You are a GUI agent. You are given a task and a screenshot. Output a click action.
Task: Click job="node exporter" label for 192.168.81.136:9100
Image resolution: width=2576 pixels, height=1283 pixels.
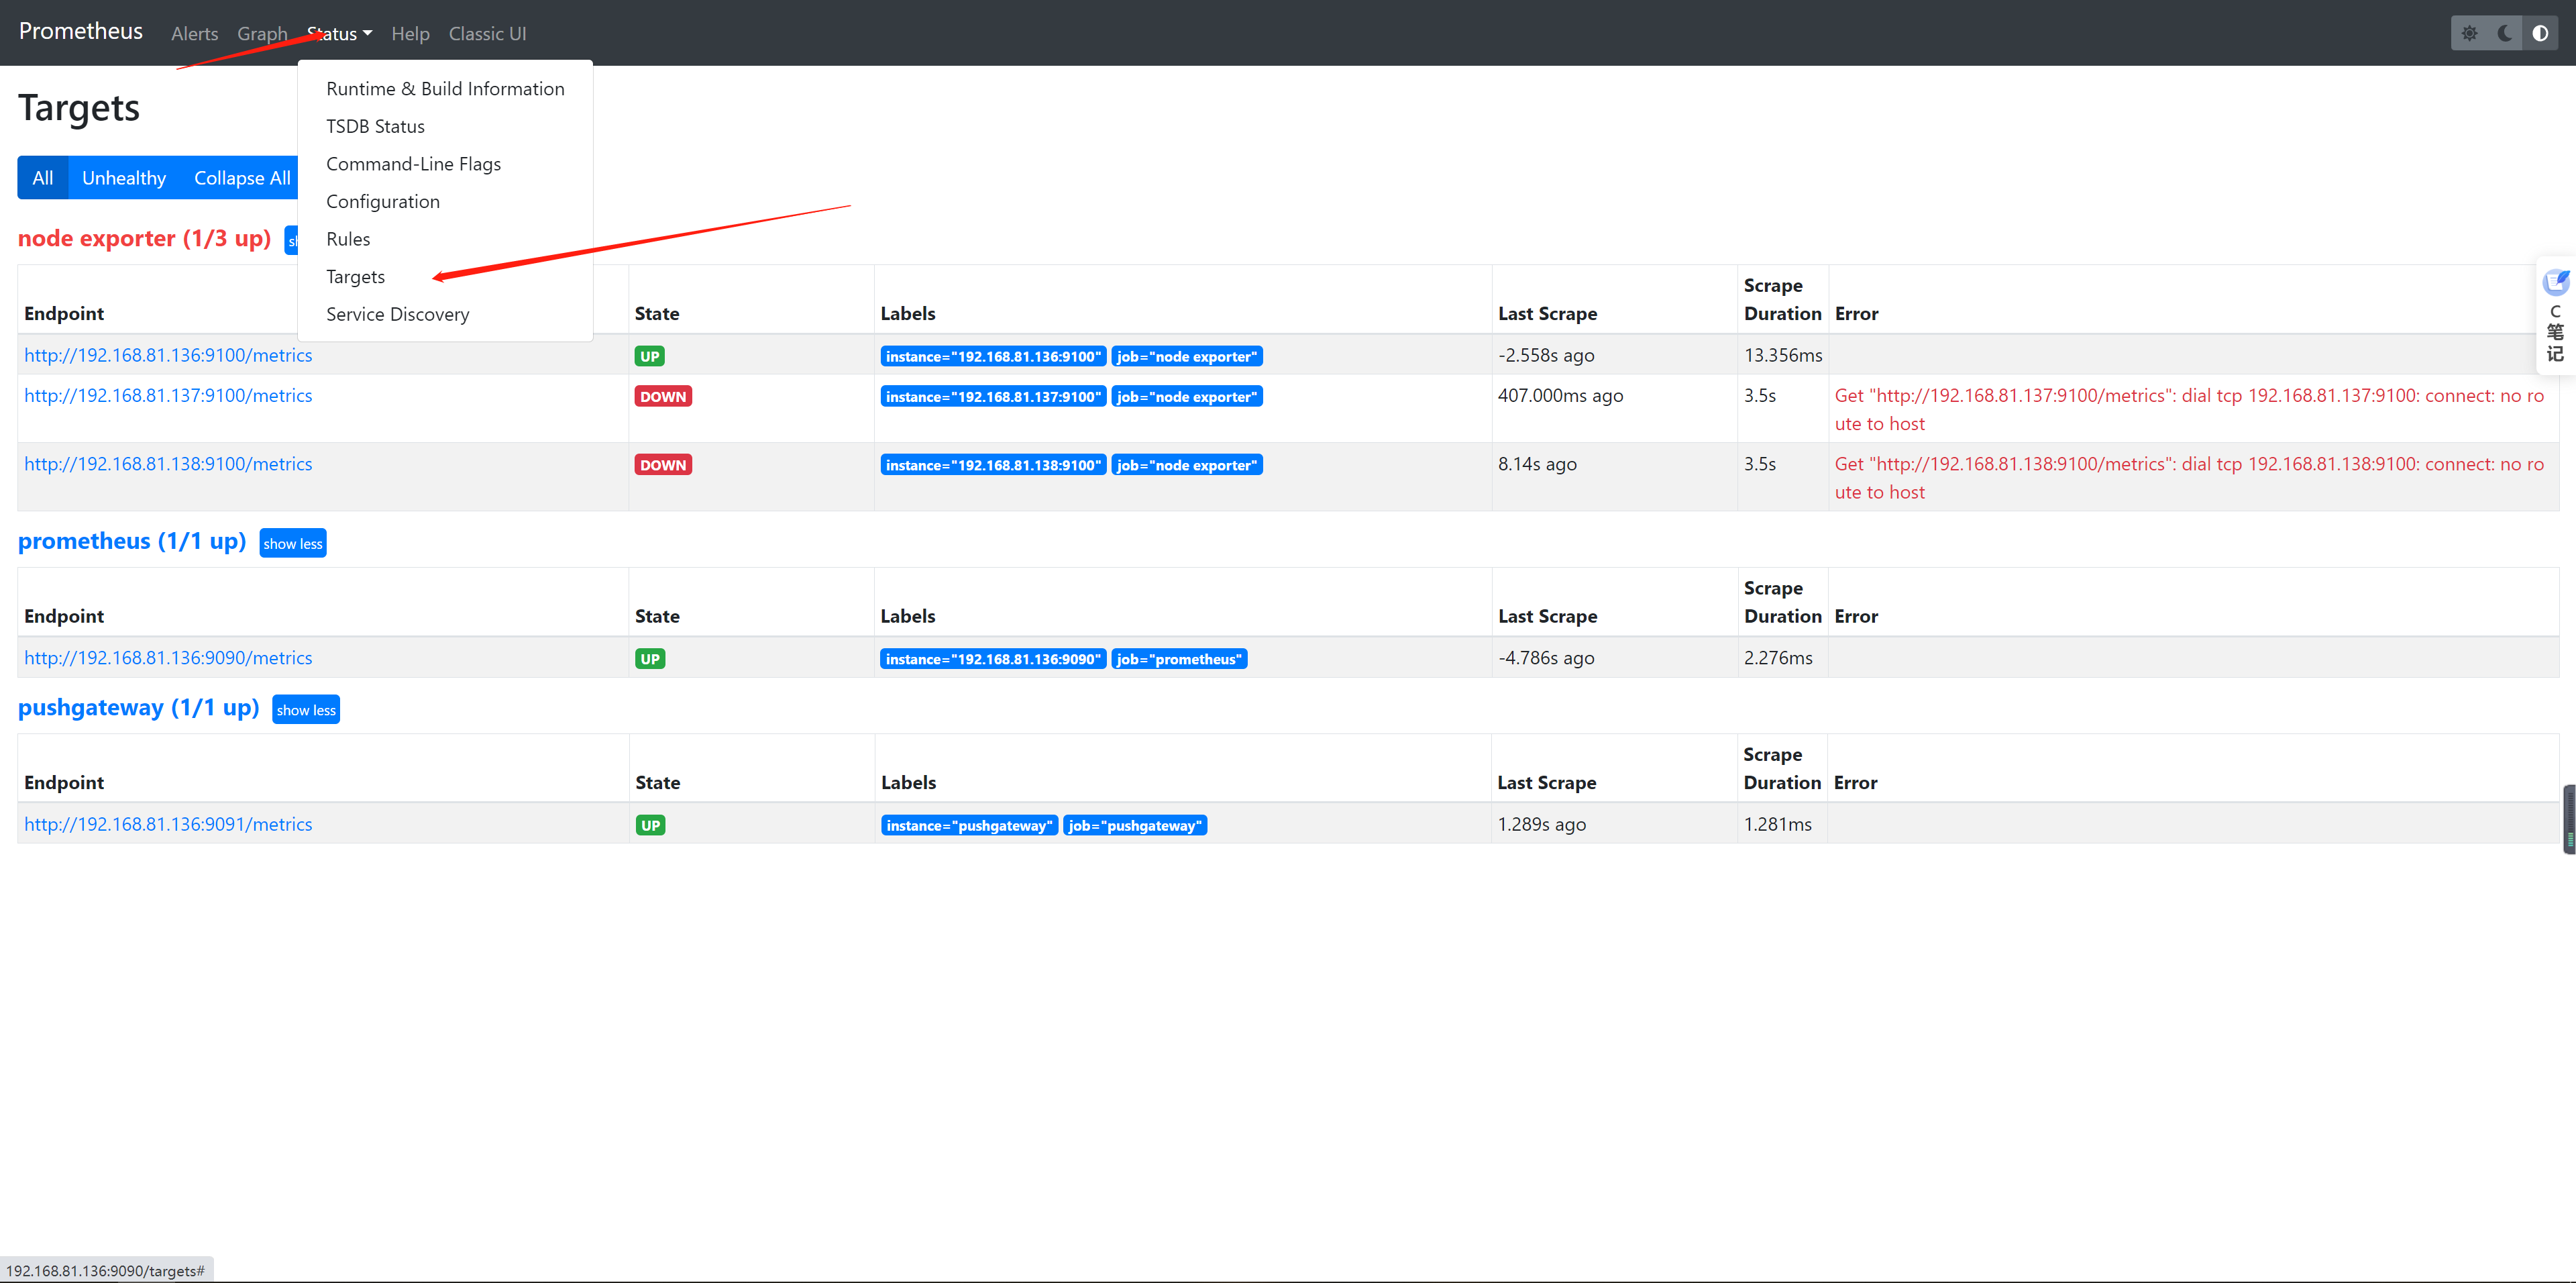(x=1187, y=356)
